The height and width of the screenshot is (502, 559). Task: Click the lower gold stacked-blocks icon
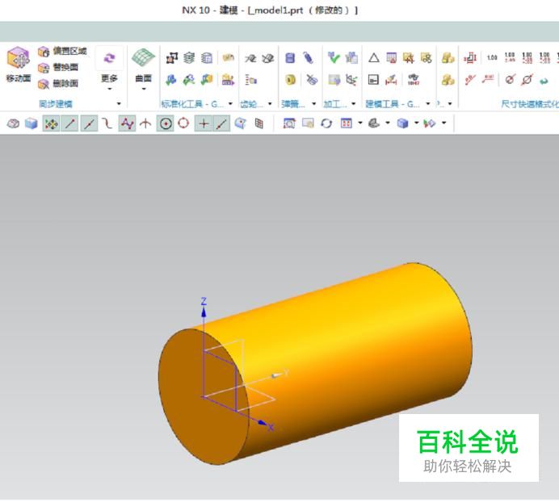[x=448, y=80]
